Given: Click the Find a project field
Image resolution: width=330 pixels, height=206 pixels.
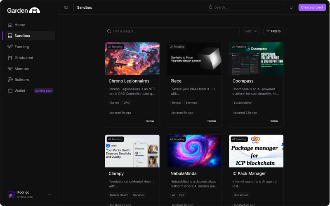Looking at the screenshot, I should 172,31.
